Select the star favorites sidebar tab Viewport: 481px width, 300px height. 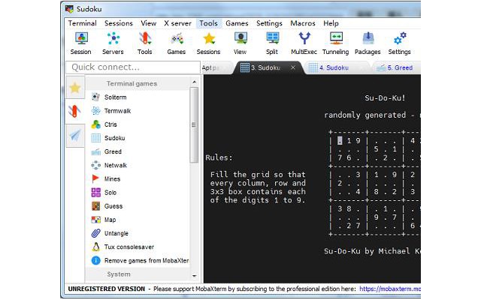pyautogui.click(x=75, y=88)
